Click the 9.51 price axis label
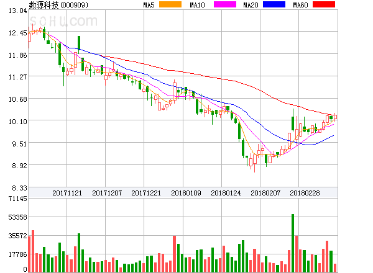The image size is (373, 273). pos(19,144)
